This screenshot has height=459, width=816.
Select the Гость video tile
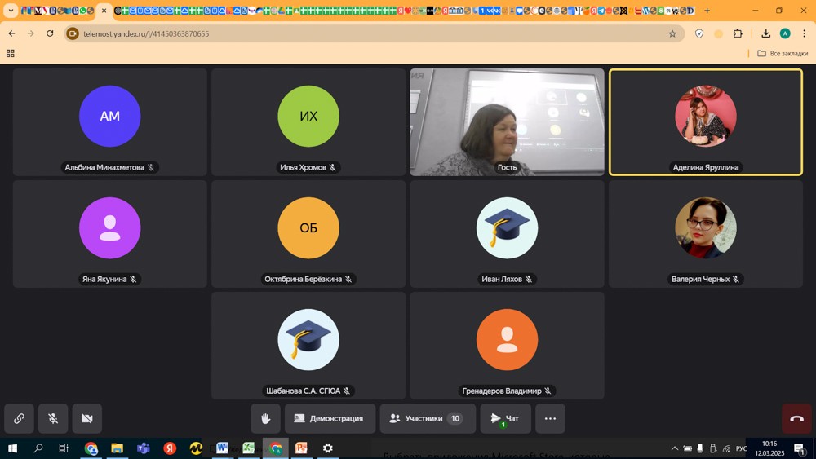[507, 122]
